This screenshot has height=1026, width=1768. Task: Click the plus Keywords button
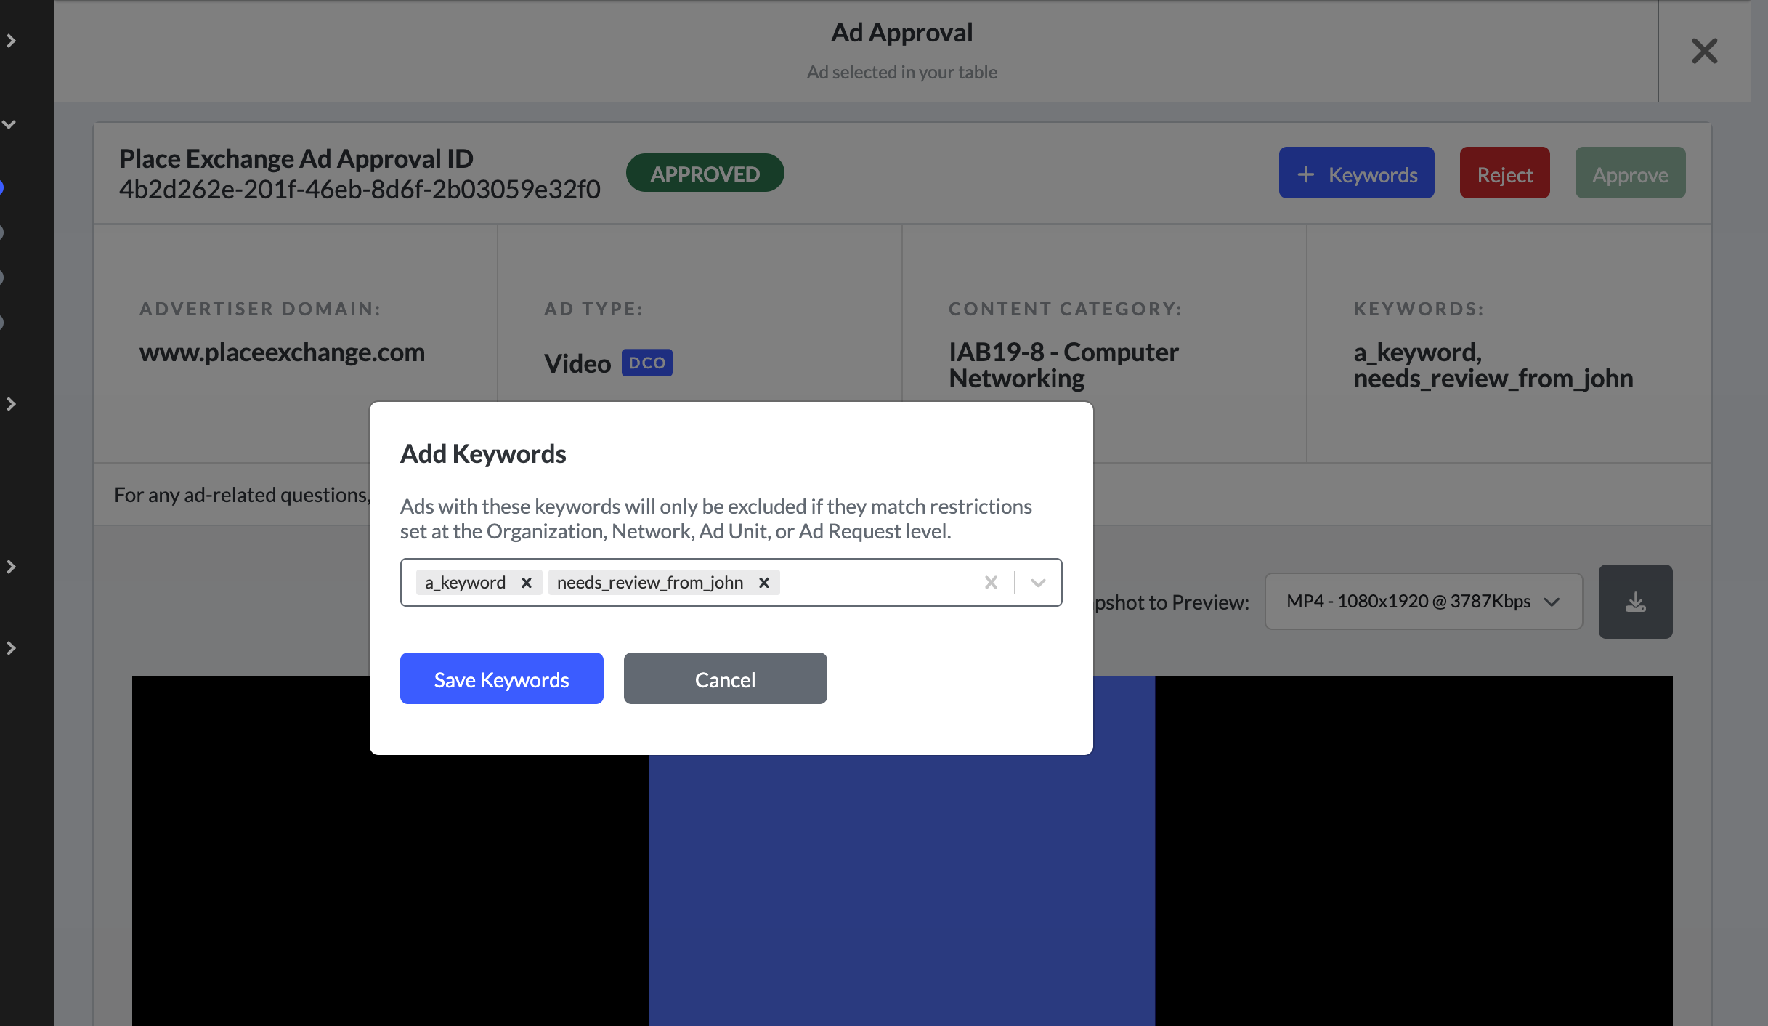pyautogui.click(x=1356, y=173)
